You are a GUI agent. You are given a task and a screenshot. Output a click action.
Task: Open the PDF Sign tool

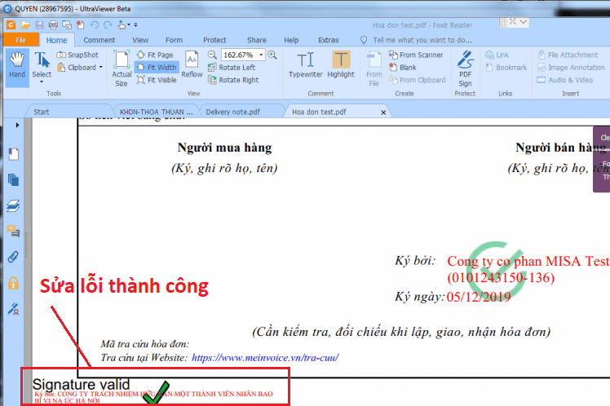pyautogui.click(x=465, y=68)
